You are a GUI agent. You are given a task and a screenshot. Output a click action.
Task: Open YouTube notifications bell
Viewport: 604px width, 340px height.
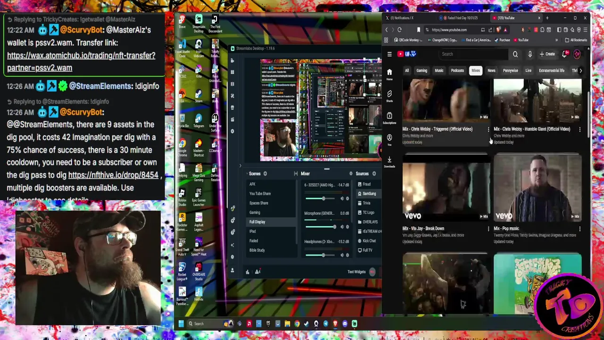565,54
